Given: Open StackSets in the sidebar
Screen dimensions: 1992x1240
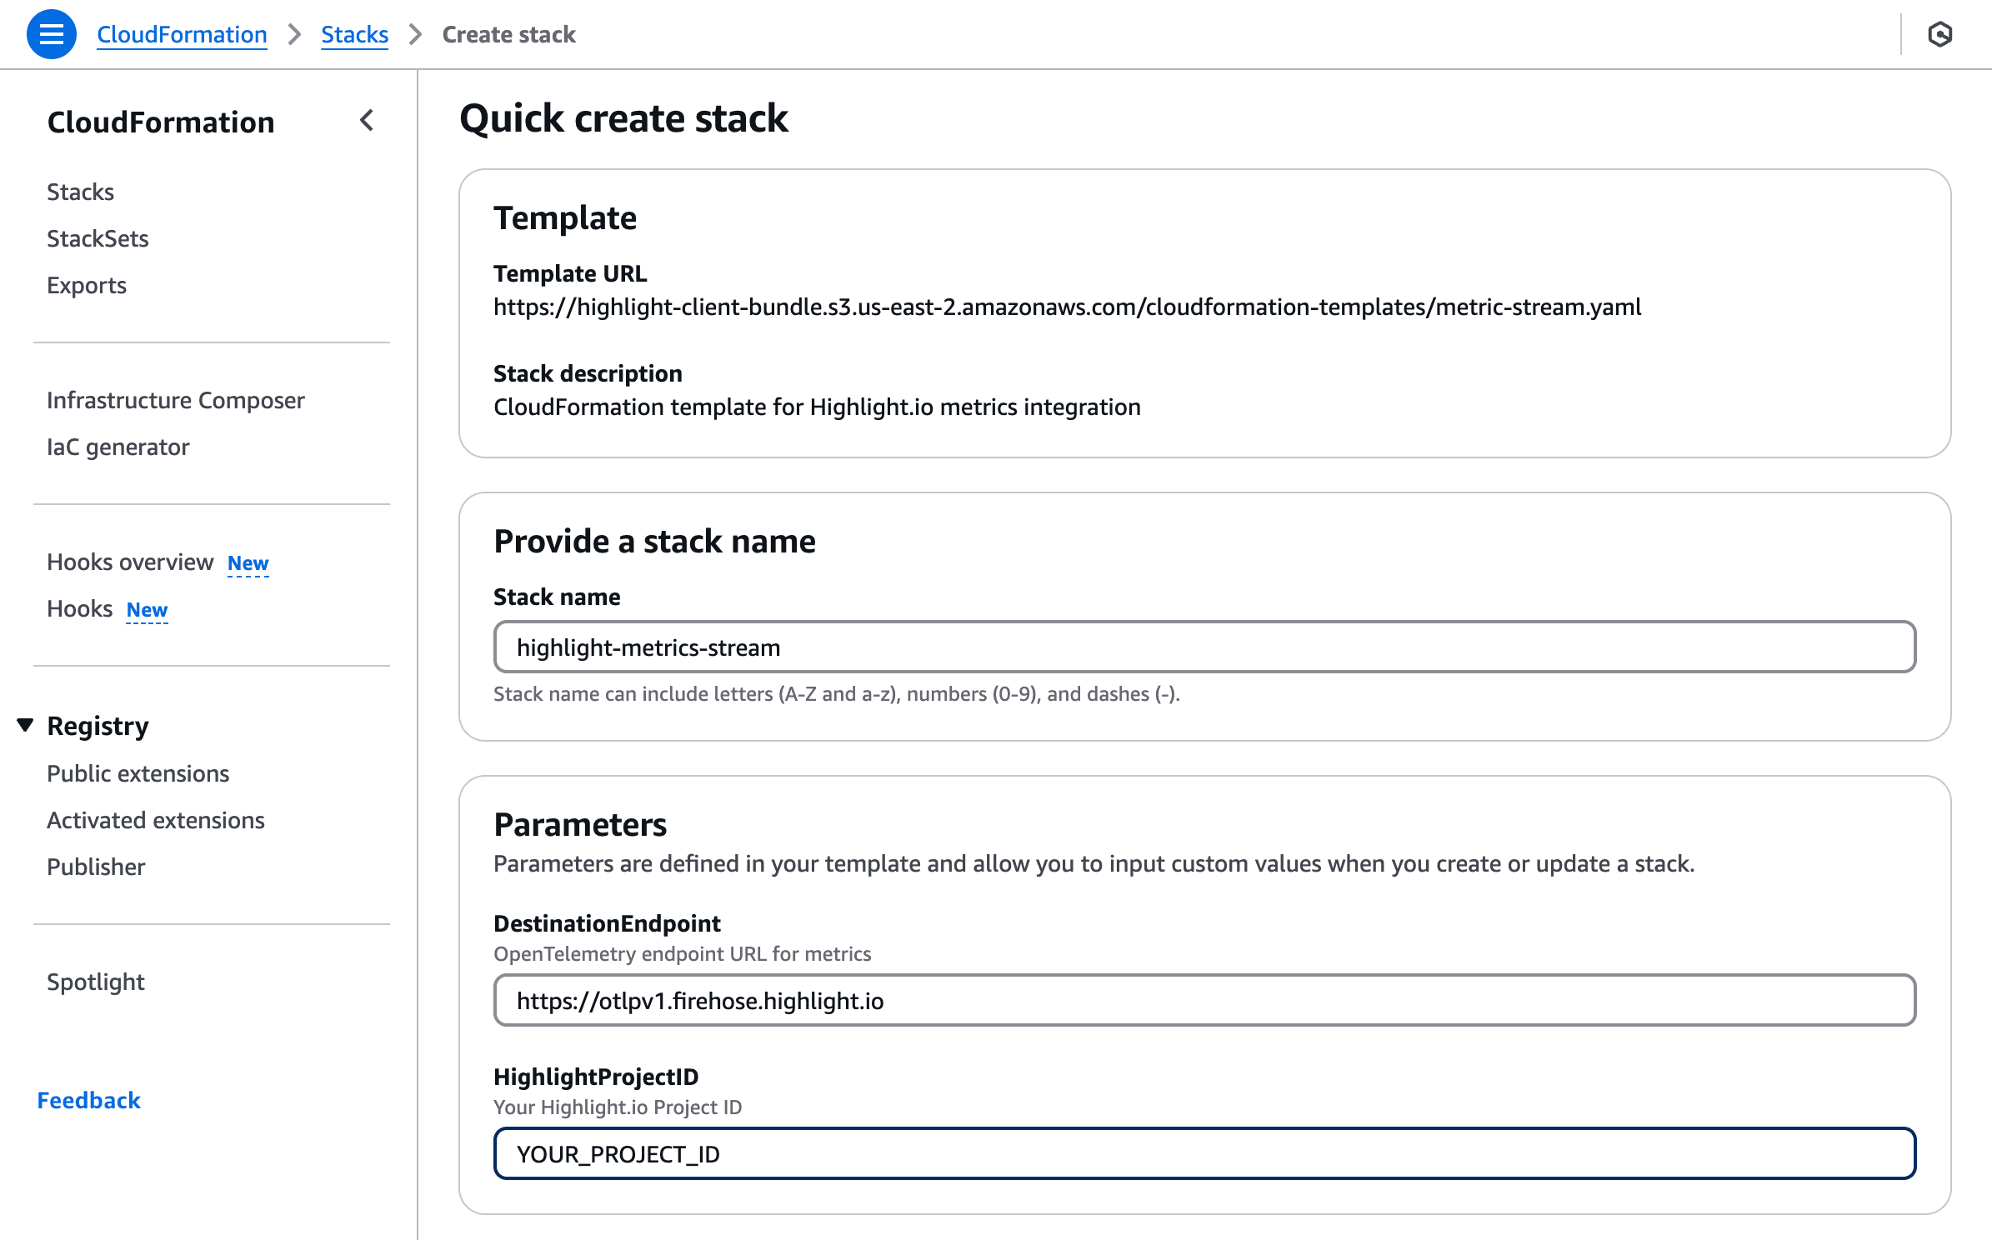Looking at the screenshot, I should pos(98,238).
